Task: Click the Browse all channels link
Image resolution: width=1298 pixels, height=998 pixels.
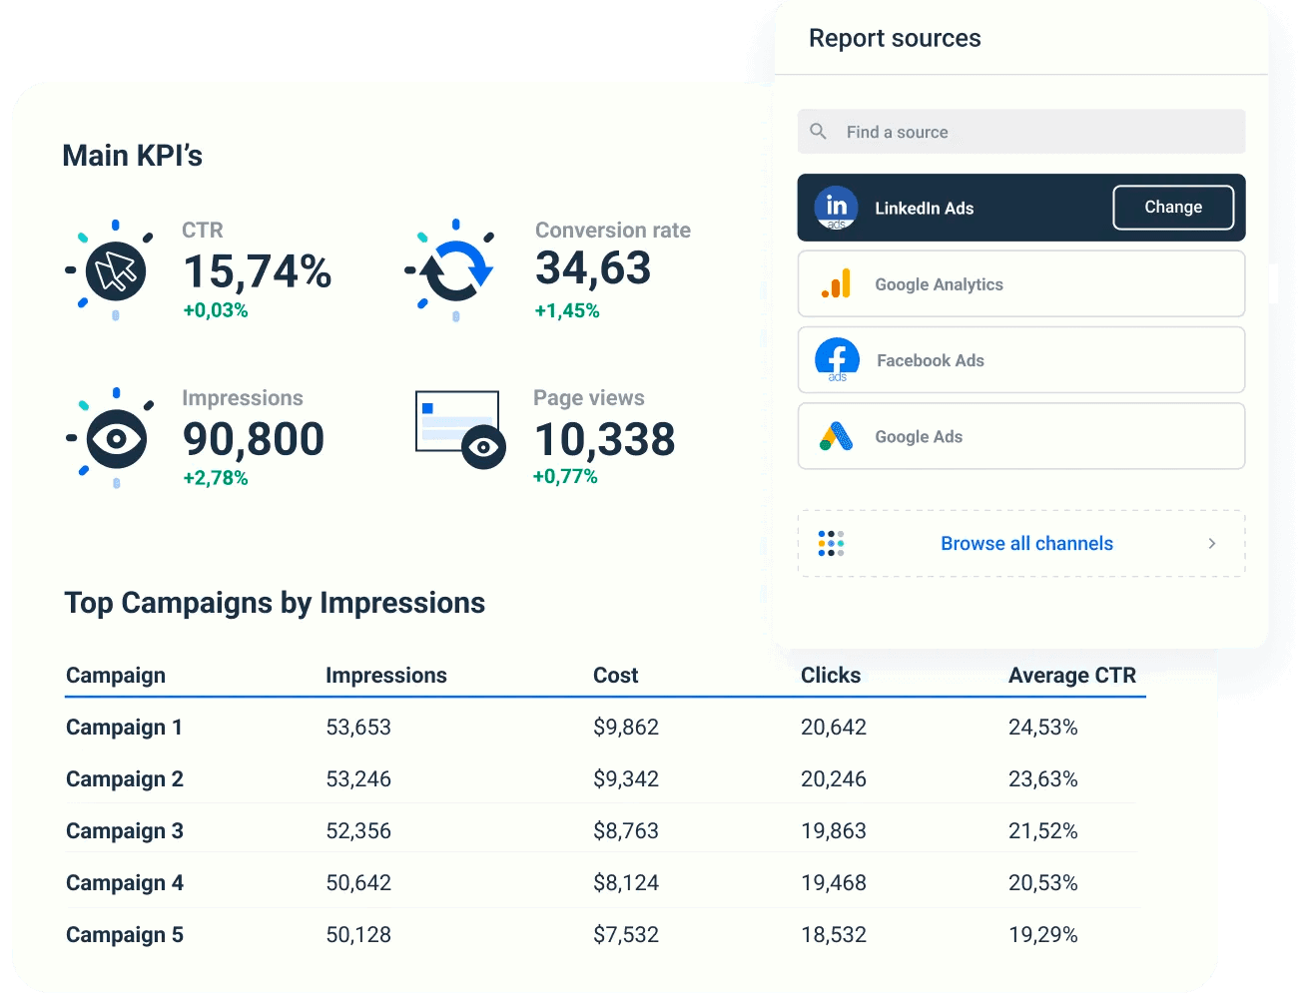Action: [x=1026, y=543]
